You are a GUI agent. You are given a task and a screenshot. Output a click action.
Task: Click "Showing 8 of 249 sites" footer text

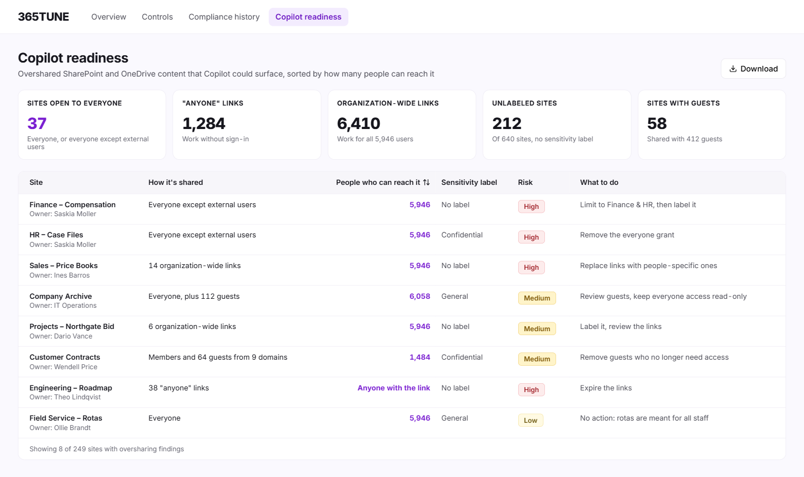pos(107,449)
